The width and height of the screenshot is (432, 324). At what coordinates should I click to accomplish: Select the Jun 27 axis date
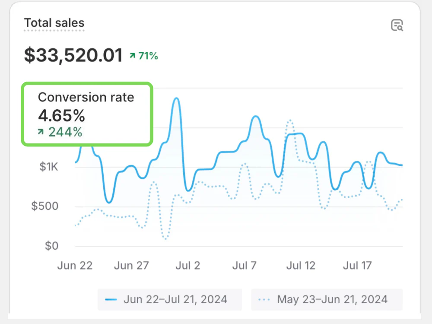point(131,265)
